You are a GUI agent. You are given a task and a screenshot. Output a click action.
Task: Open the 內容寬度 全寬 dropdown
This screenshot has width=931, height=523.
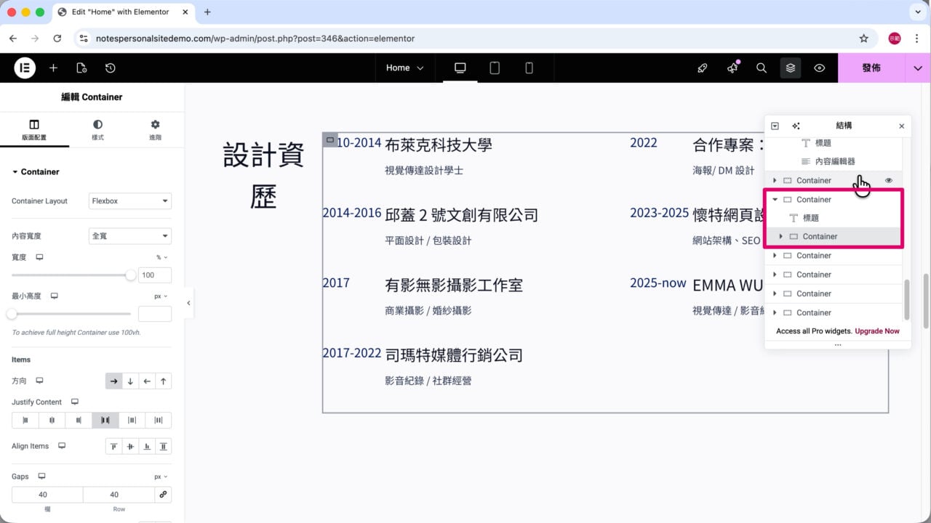tap(130, 236)
